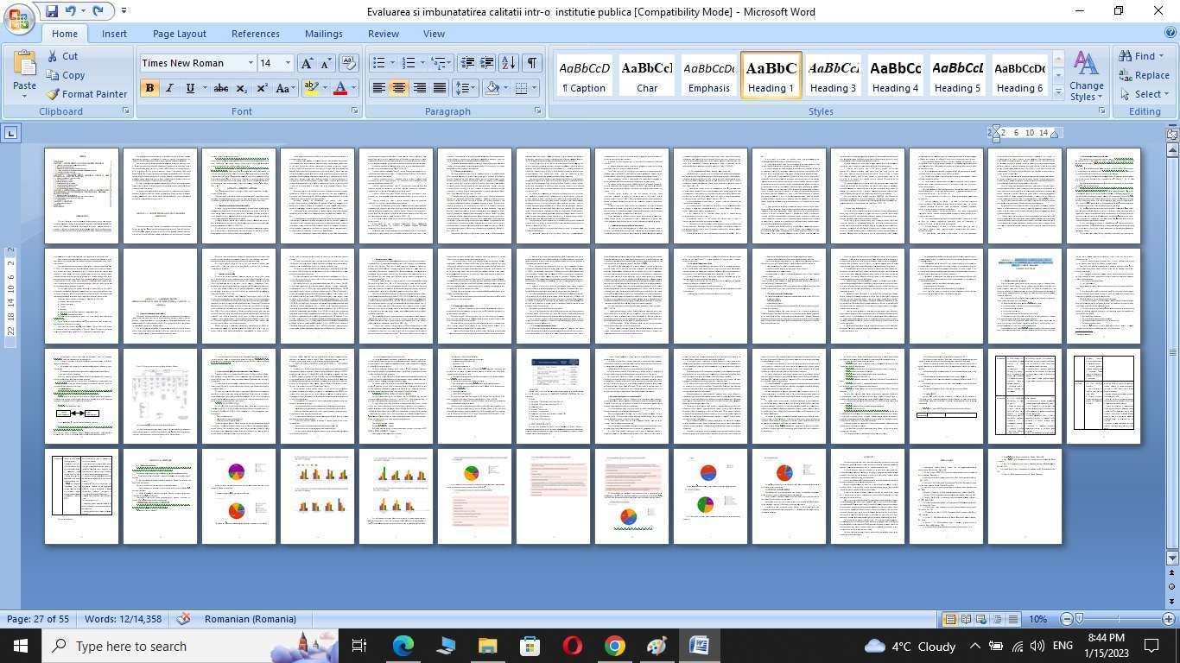The width and height of the screenshot is (1180, 663).
Task: Open Microsoft Edge from the taskbar
Action: (x=403, y=646)
